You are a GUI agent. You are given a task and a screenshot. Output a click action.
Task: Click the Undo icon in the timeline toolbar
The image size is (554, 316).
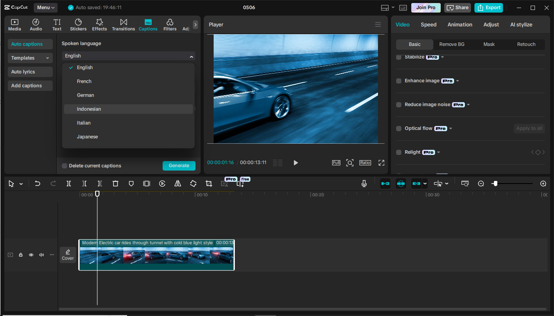tap(38, 183)
